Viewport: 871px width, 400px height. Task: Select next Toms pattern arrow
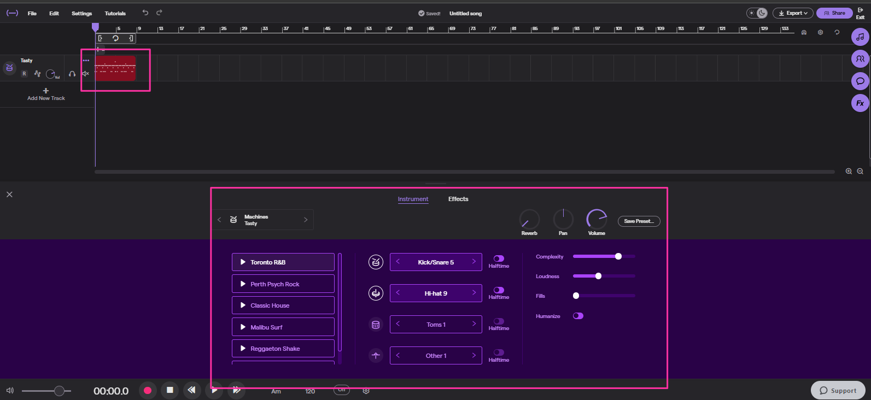[474, 324]
